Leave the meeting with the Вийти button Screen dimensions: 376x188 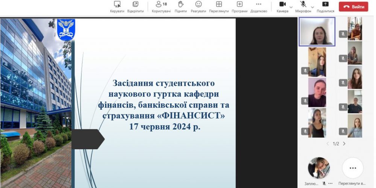(x=353, y=6)
